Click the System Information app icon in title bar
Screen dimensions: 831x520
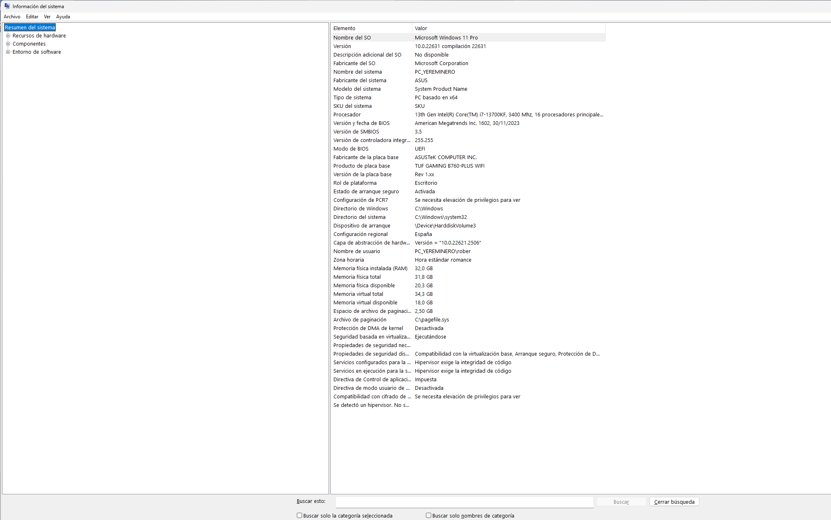coord(7,6)
